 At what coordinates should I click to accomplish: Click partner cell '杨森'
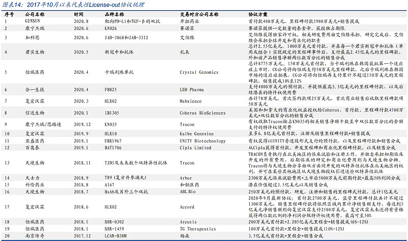click(x=185, y=236)
